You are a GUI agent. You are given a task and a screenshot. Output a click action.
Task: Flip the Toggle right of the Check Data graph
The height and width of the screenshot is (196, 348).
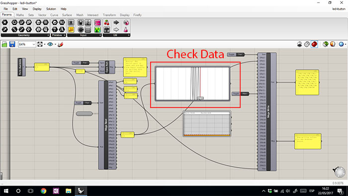pos(240,94)
